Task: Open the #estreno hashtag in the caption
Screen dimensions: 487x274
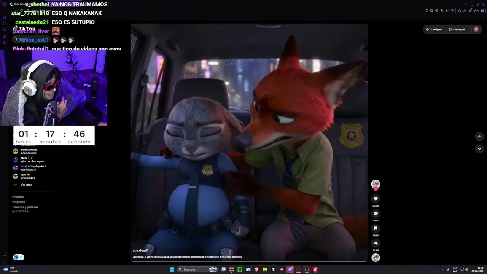Action: click(226, 257)
